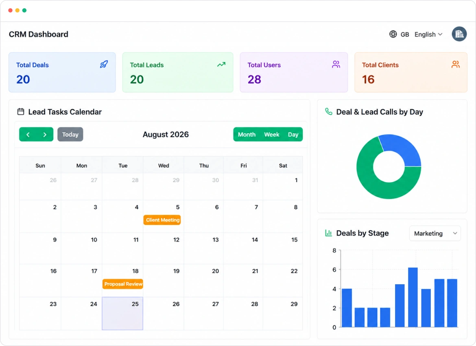The height and width of the screenshot is (346, 476).
Task: Click the macOS red close button
Action: click(x=10, y=10)
